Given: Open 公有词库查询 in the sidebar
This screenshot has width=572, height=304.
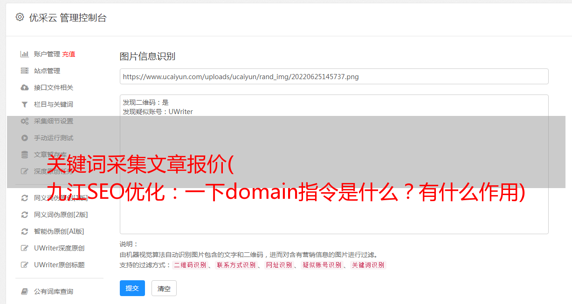Looking at the screenshot, I should pos(54,291).
